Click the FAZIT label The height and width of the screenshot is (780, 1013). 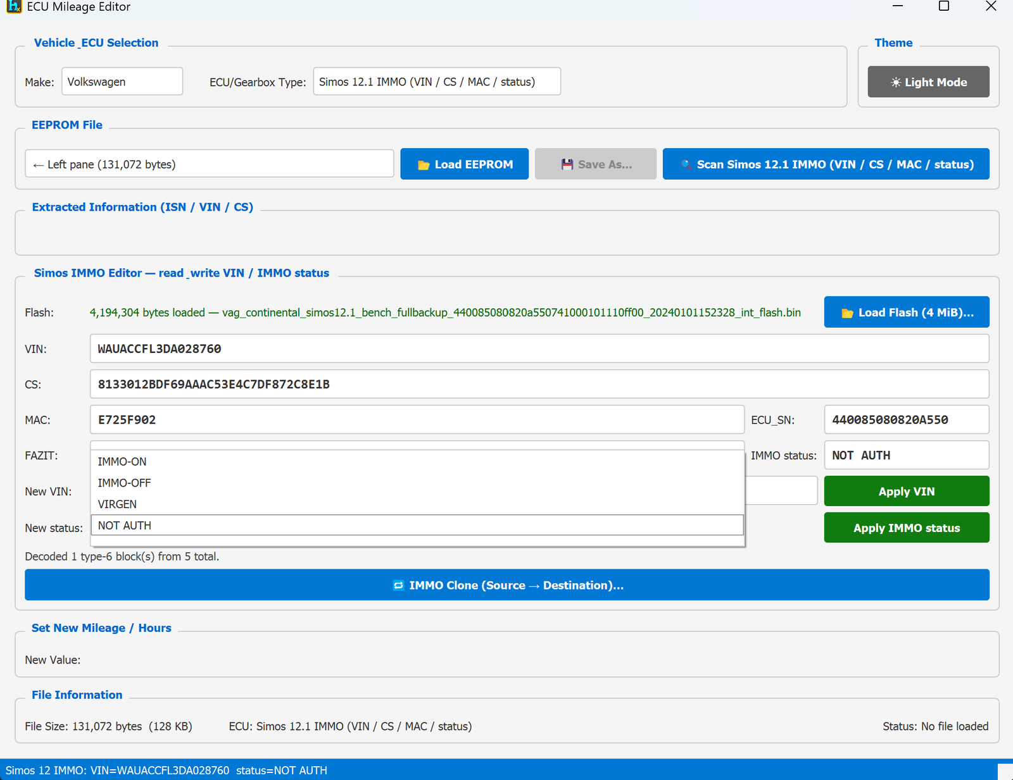pyautogui.click(x=41, y=455)
